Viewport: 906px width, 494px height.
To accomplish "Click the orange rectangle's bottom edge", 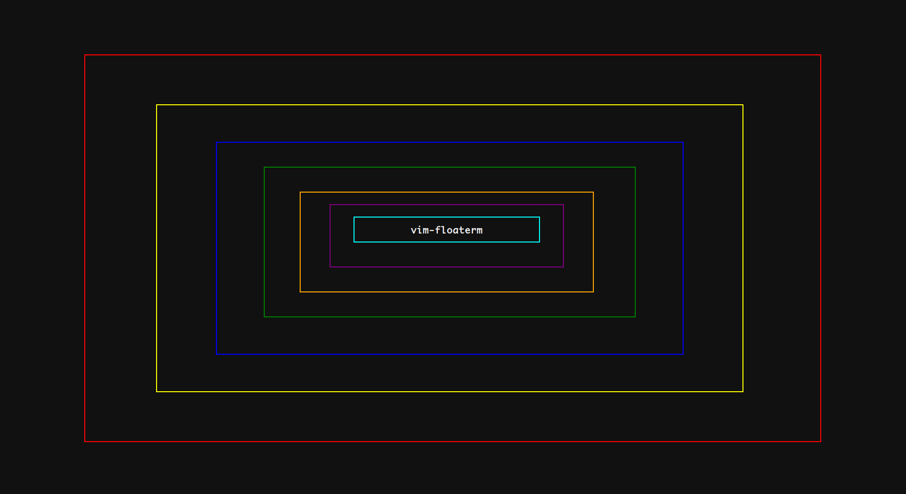I will click(446, 291).
